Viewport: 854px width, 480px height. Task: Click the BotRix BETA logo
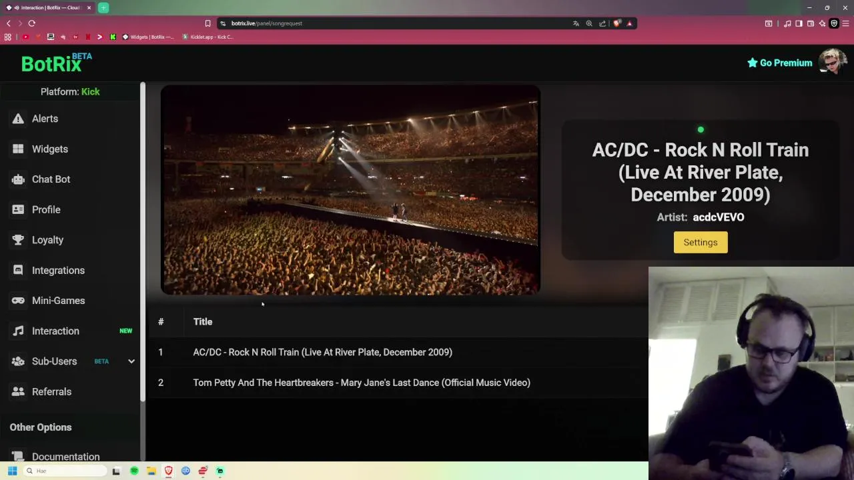[57, 63]
